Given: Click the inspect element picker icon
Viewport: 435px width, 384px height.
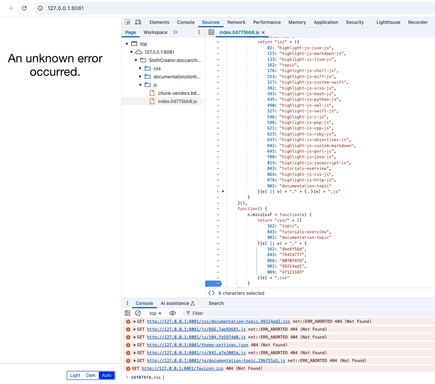Looking at the screenshot, I should coord(127,22).
